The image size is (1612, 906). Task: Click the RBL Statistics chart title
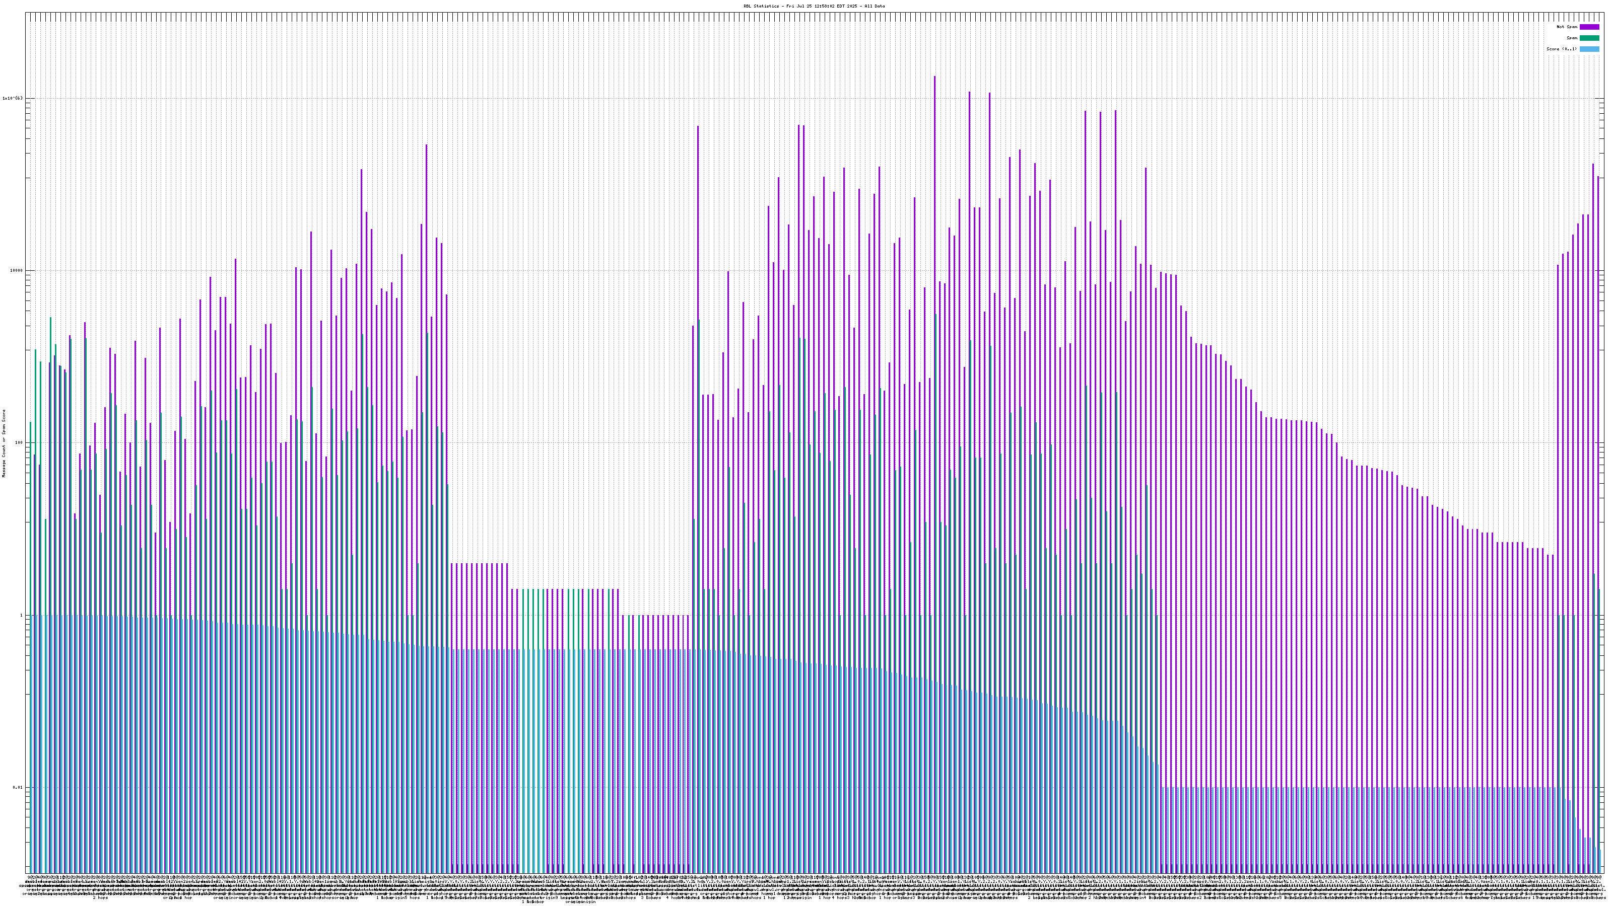click(761, 6)
